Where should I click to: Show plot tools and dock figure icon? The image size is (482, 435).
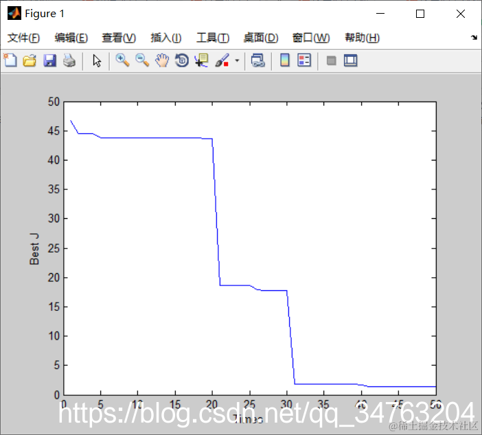coord(350,60)
